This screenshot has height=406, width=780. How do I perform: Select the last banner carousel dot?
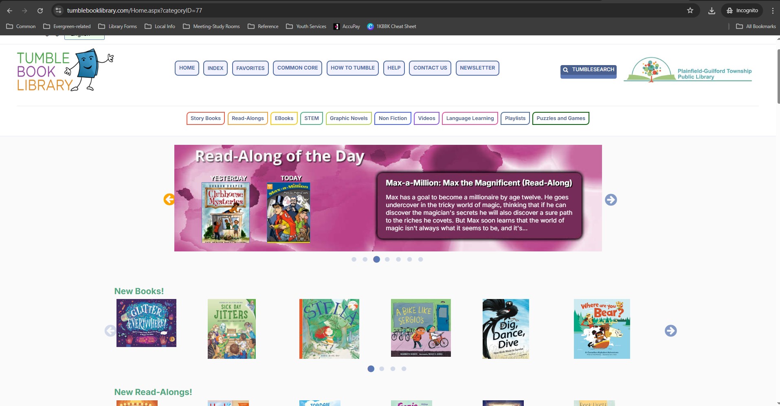[x=421, y=260]
